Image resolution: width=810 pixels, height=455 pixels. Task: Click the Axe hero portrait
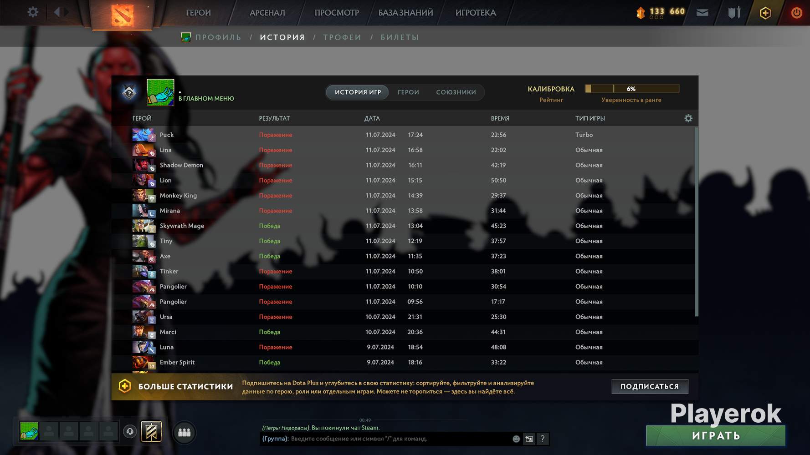144,256
